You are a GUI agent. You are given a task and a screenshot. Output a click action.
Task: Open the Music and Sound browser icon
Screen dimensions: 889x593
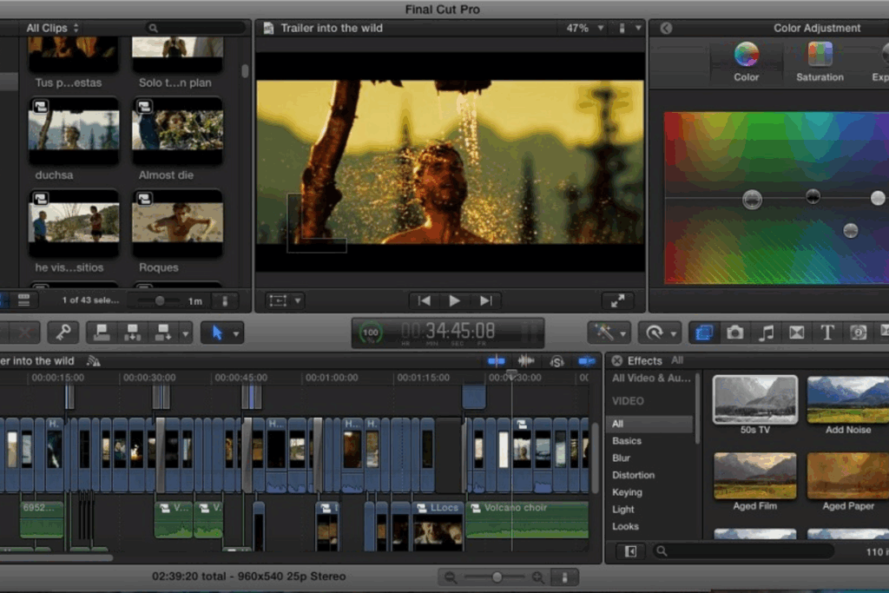pyautogui.click(x=766, y=333)
